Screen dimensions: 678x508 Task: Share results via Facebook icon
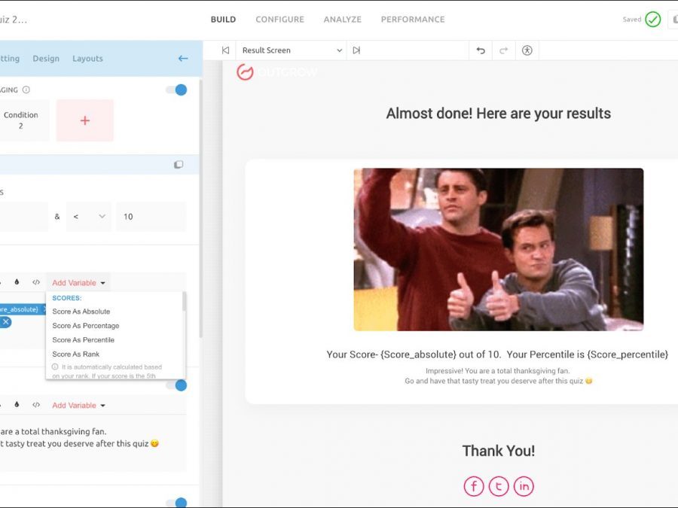[x=474, y=486]
